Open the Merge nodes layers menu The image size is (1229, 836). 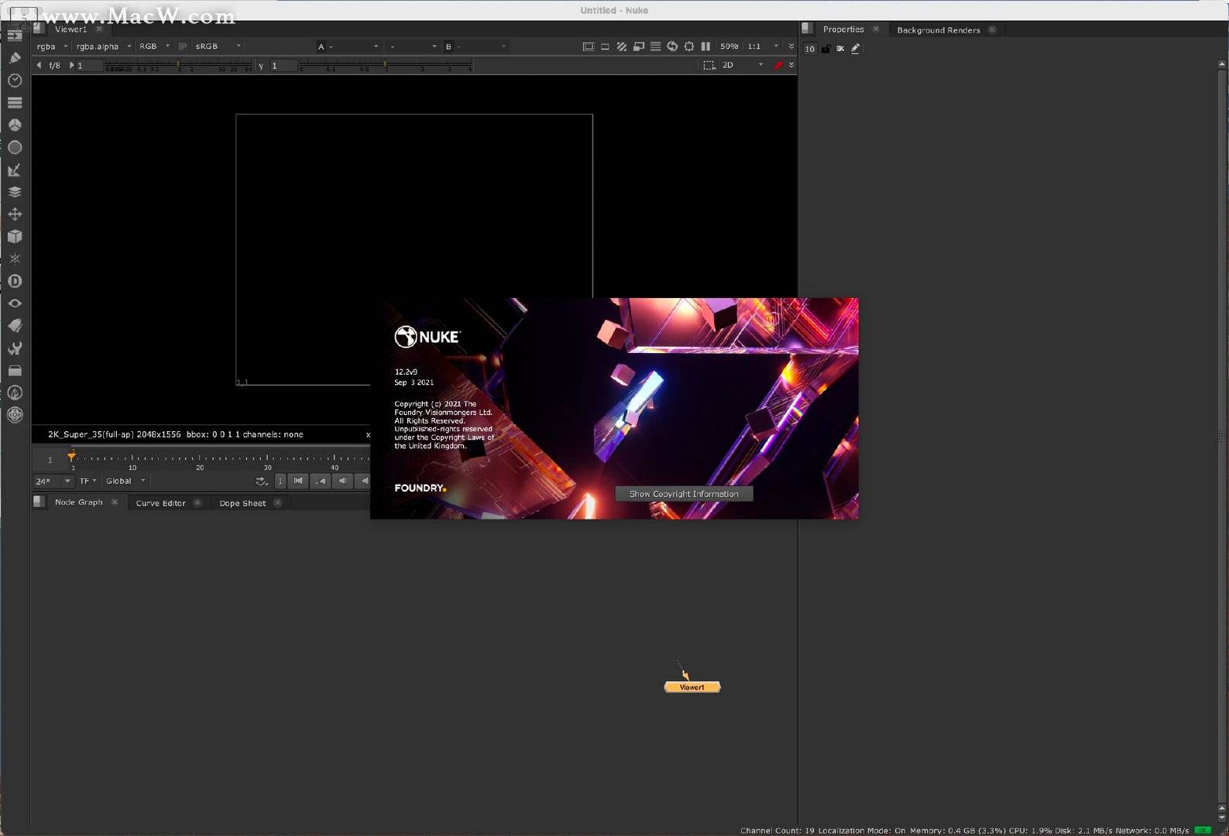pyautogui.click(x=15, y=191)
